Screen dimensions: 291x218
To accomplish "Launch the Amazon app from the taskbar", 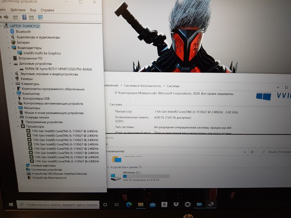I will [x=164, y=204].
